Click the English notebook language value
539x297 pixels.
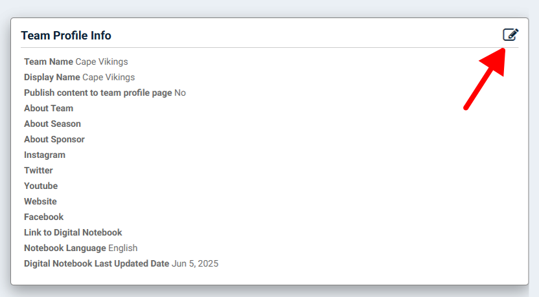pyautogui.click(x=122, y=248)
